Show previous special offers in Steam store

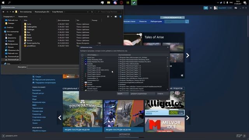60,117
